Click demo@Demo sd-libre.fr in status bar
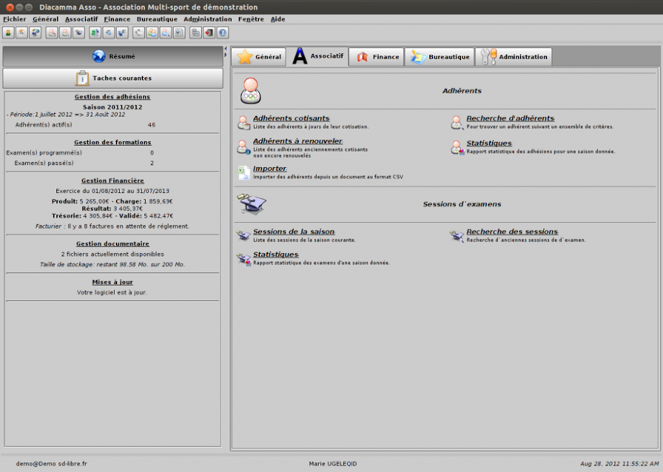The image size is (663, 472). click(52, 464)
